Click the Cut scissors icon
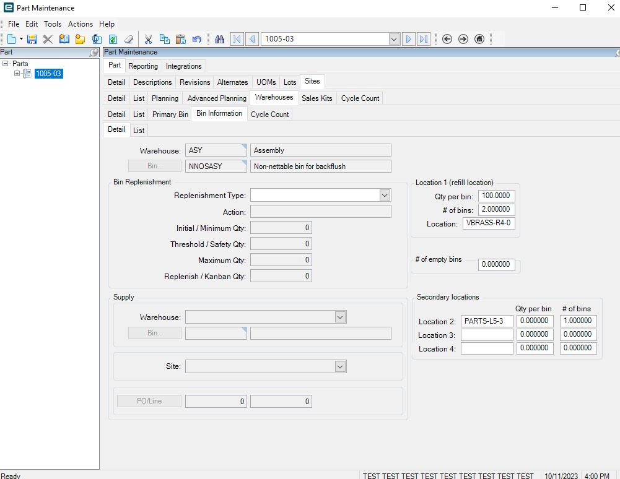 tap(149, 39)
